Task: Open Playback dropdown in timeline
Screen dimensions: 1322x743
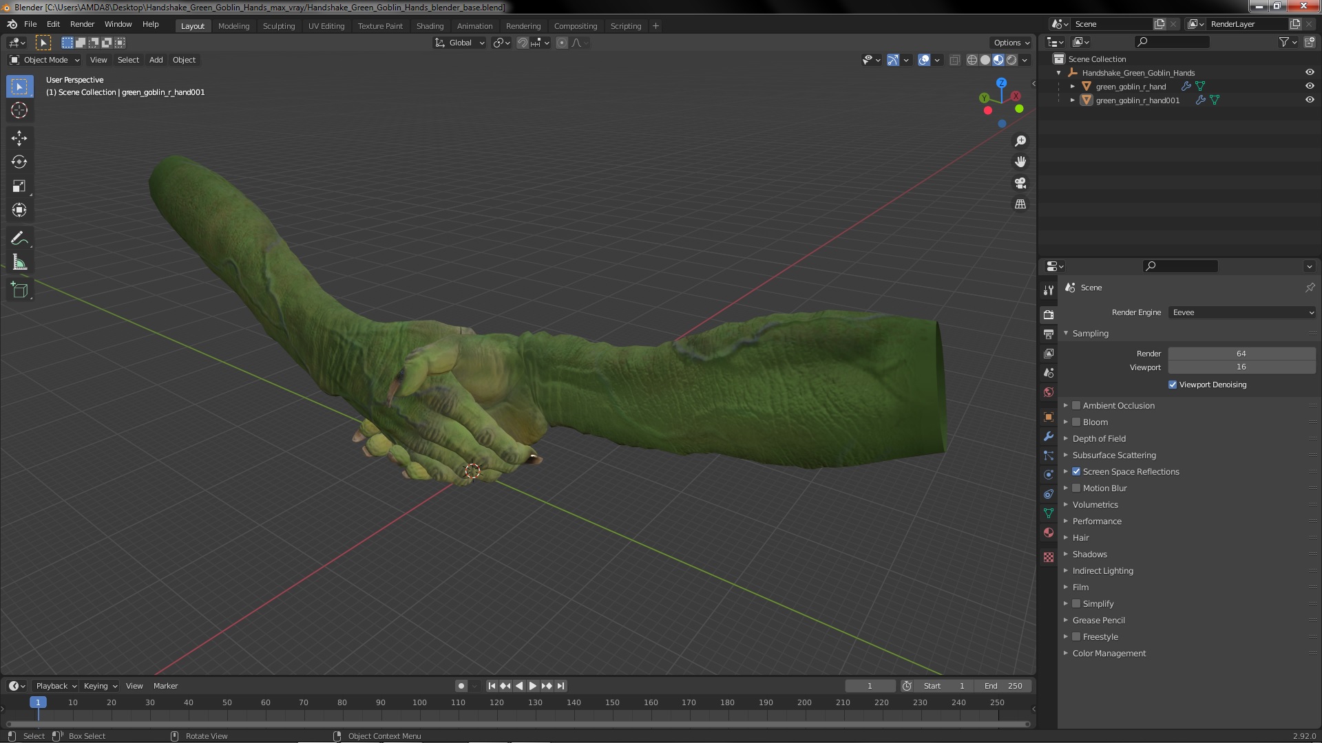Action: (56, 686)
